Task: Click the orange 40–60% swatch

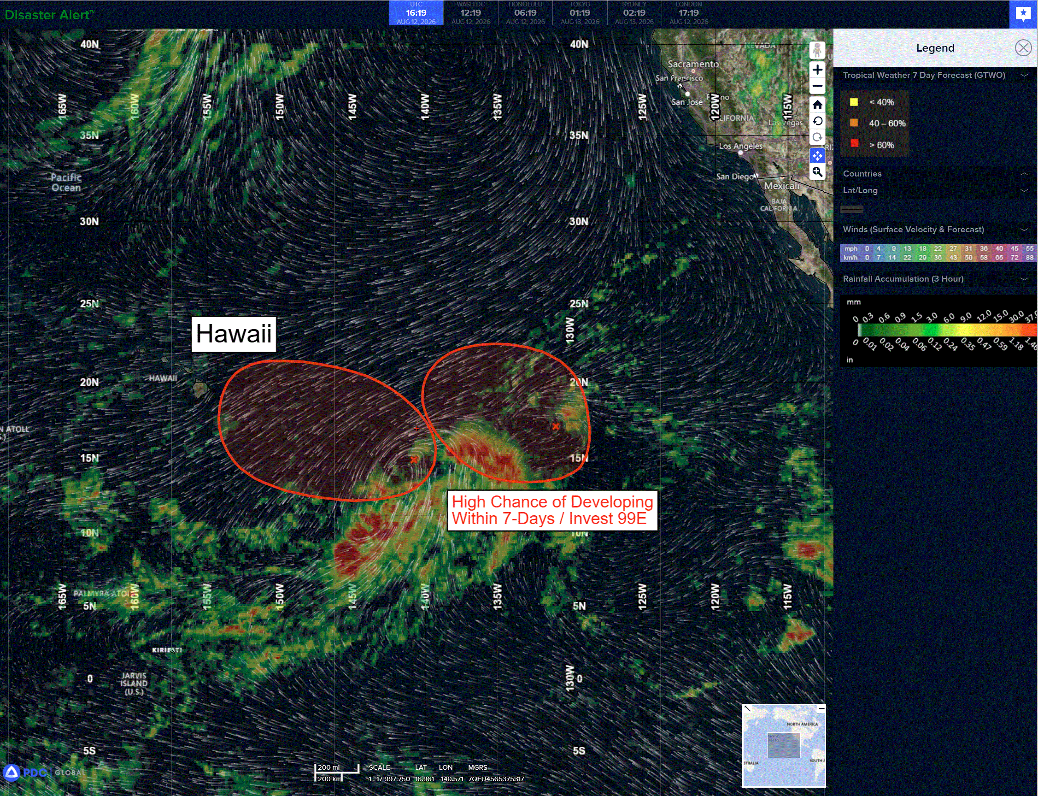Action: (x=854, y=123)
